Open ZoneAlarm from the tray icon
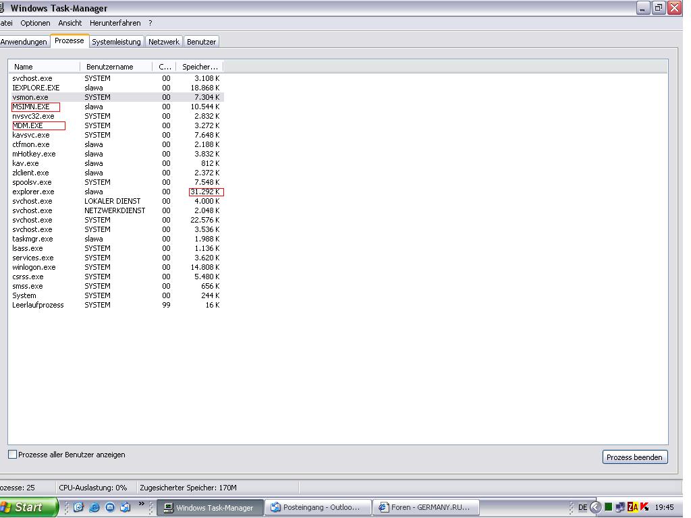 pyautogui.click(x=633, y=507)
